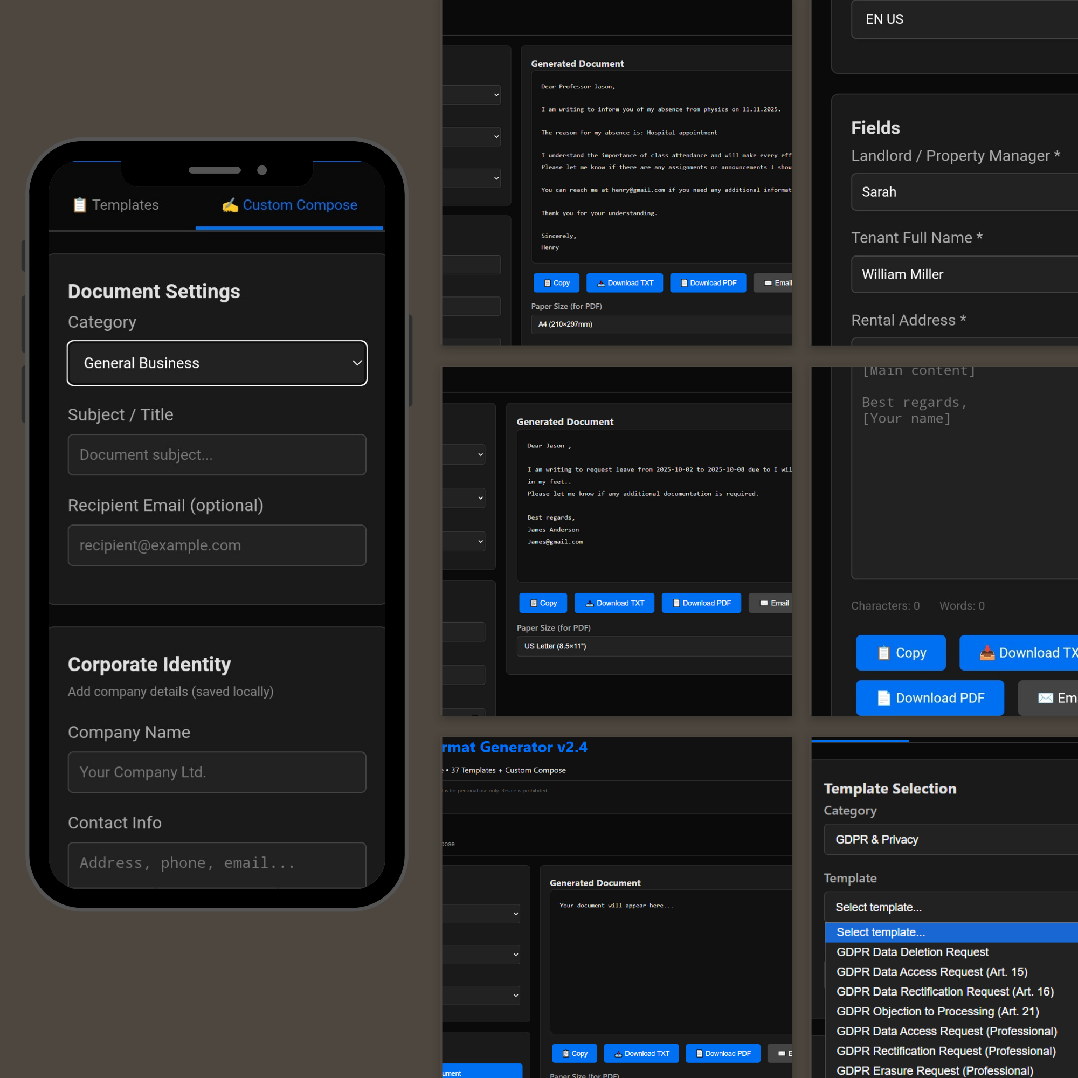Click the Document subject input field

pyautogui.click(x=217, y=455)
